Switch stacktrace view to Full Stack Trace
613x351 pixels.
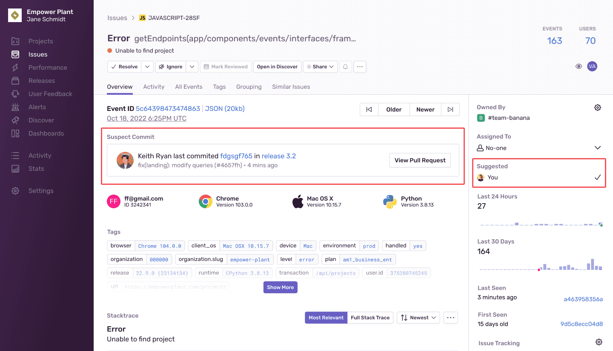(370, 317)
